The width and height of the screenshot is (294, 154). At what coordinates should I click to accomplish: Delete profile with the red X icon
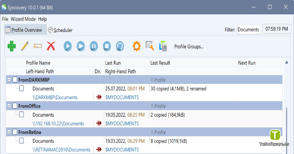tap(51, 46)
